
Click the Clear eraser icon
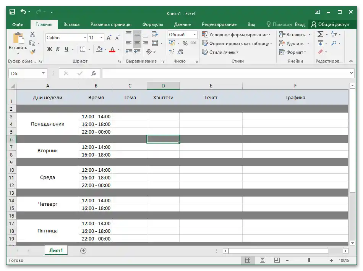click(321, 52)
